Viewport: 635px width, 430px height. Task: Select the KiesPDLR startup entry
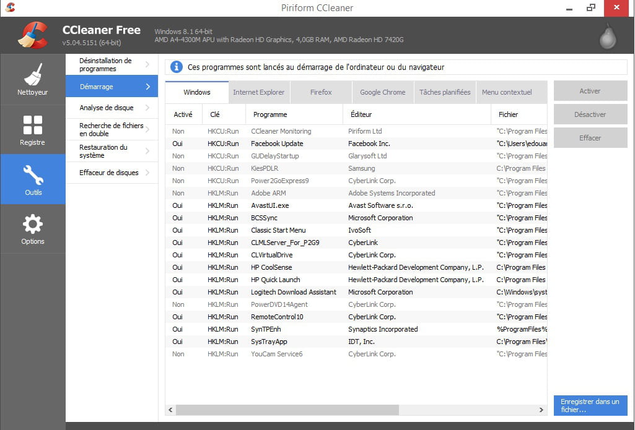click(356, 168)
